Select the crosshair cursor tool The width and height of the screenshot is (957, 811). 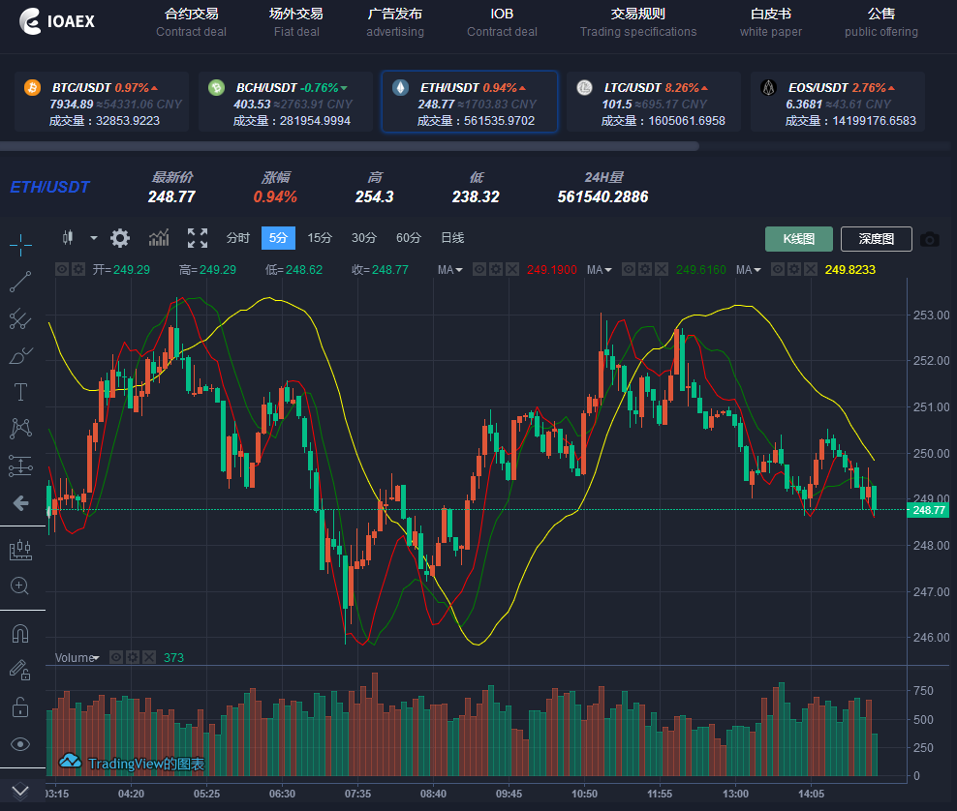[x=20, y=244]
